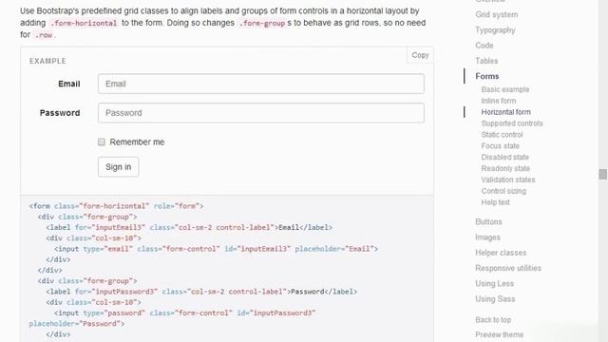Click the input type="email" code line

coord(216,249)
